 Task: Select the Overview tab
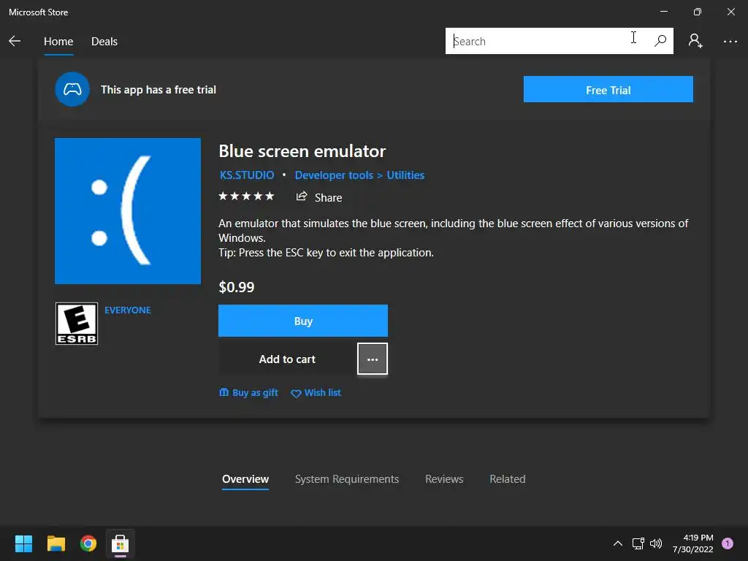tap(245, 479)
